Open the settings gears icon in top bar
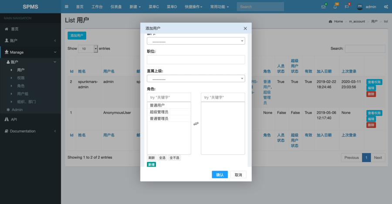This screenshot has height=204, width=392. (386, 7)
